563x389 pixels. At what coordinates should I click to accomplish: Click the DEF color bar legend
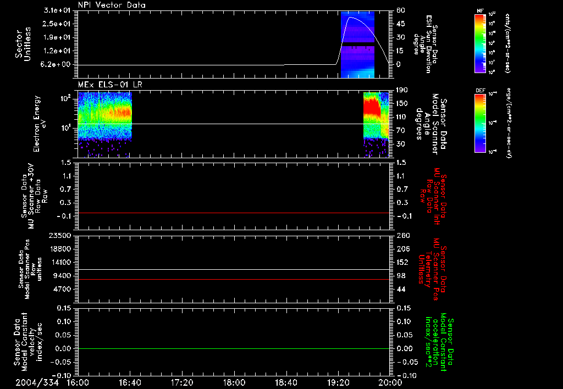click(x=481, y=123)
